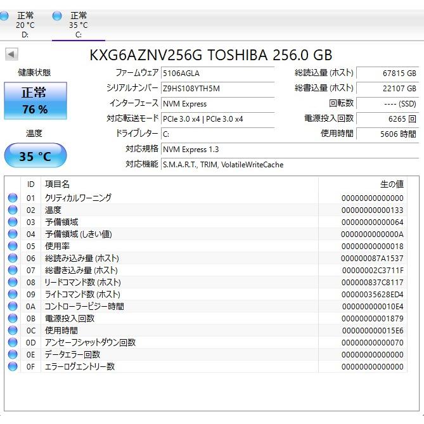This screenshot has height=424, width=424.
Task: Click raw value 0000035628ED4
Action: pos(373,295)
